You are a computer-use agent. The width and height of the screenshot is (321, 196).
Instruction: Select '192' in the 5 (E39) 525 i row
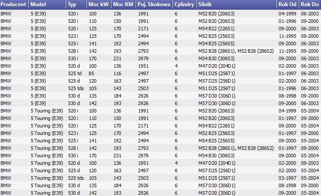coord(117,44)
